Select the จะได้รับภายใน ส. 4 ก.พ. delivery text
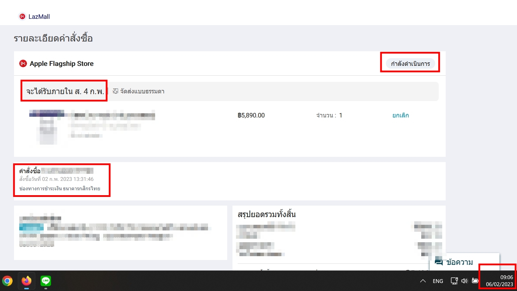This screenshot has height=291, width=517. 65,92
